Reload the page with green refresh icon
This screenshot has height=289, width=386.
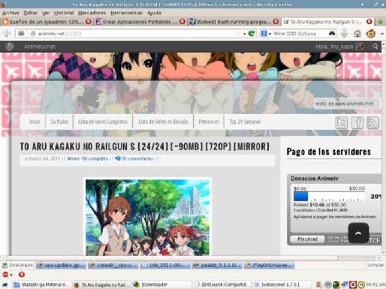[252, 33]
